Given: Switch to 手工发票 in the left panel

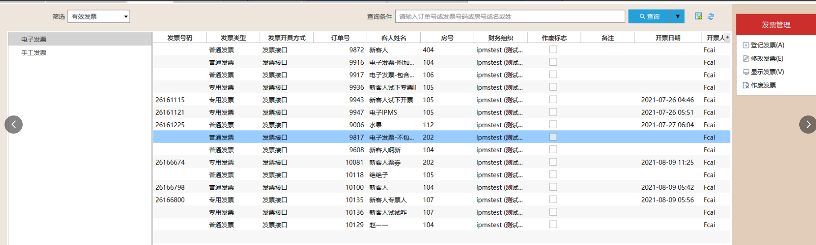Looking at the screenshot, I should (34, 53).
